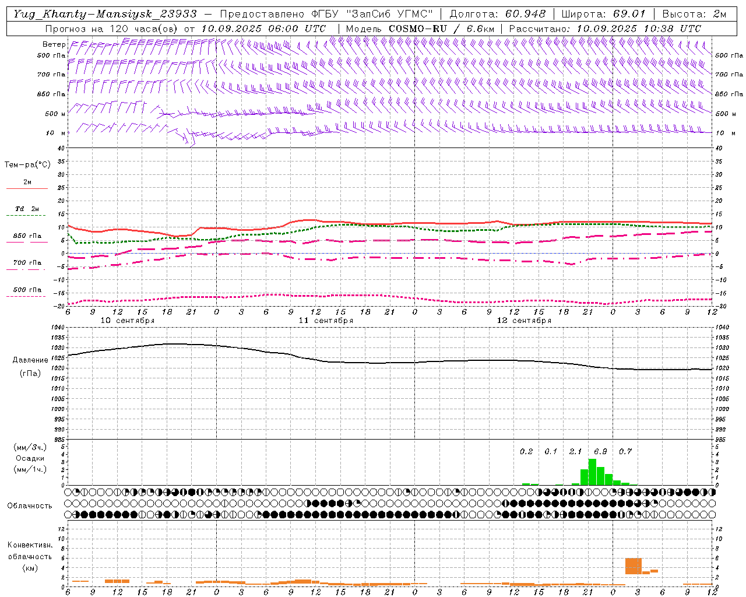Select the 'Долгота: 60.948' longitude field

(498, 13)
